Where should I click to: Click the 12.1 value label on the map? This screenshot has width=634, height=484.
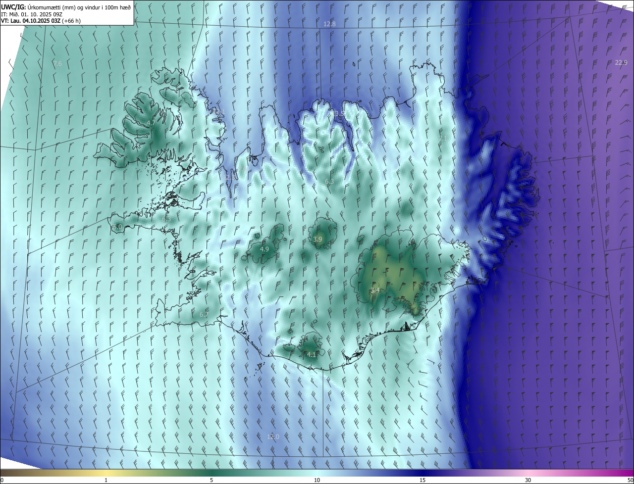[x=219, y=112]
